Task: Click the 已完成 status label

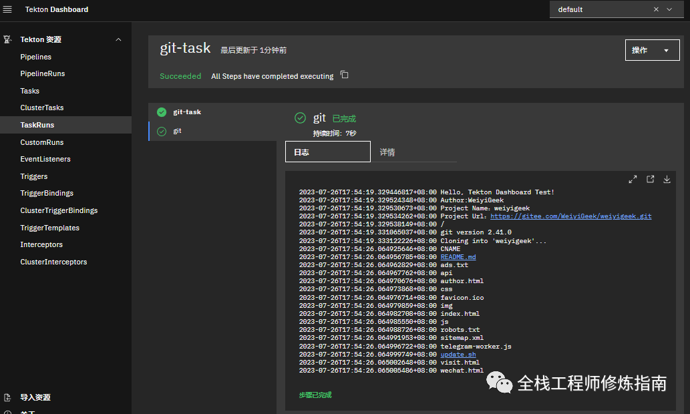Action: coord(344,119)
